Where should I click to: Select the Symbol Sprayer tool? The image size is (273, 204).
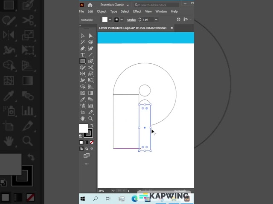pyautogui.click(x=83, y=106)
